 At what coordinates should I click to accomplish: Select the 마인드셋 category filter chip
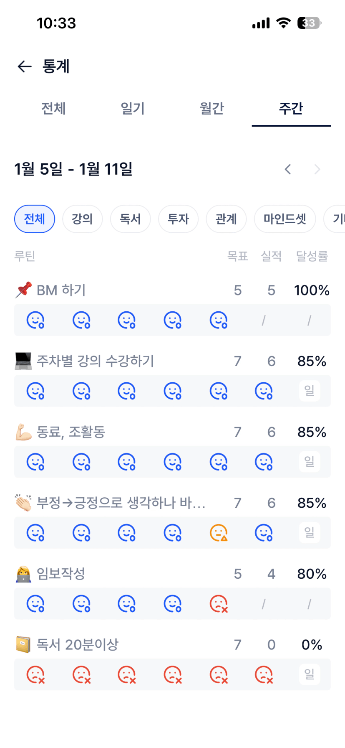click(x=285, y=219)
